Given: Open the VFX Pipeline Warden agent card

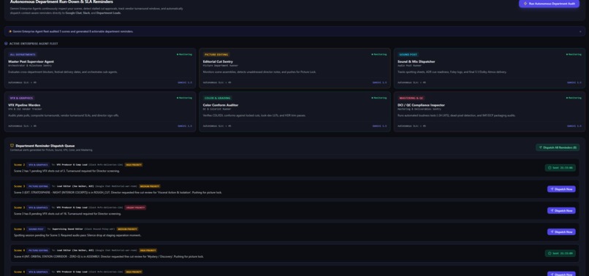Looking at the screenshot, I should pyautogui.click(x=100, y=112).
